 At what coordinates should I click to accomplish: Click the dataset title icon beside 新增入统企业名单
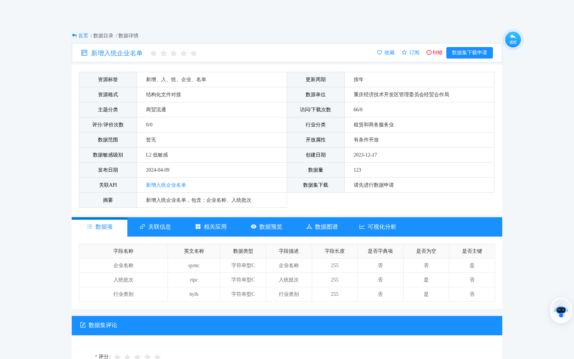[84, 53]
